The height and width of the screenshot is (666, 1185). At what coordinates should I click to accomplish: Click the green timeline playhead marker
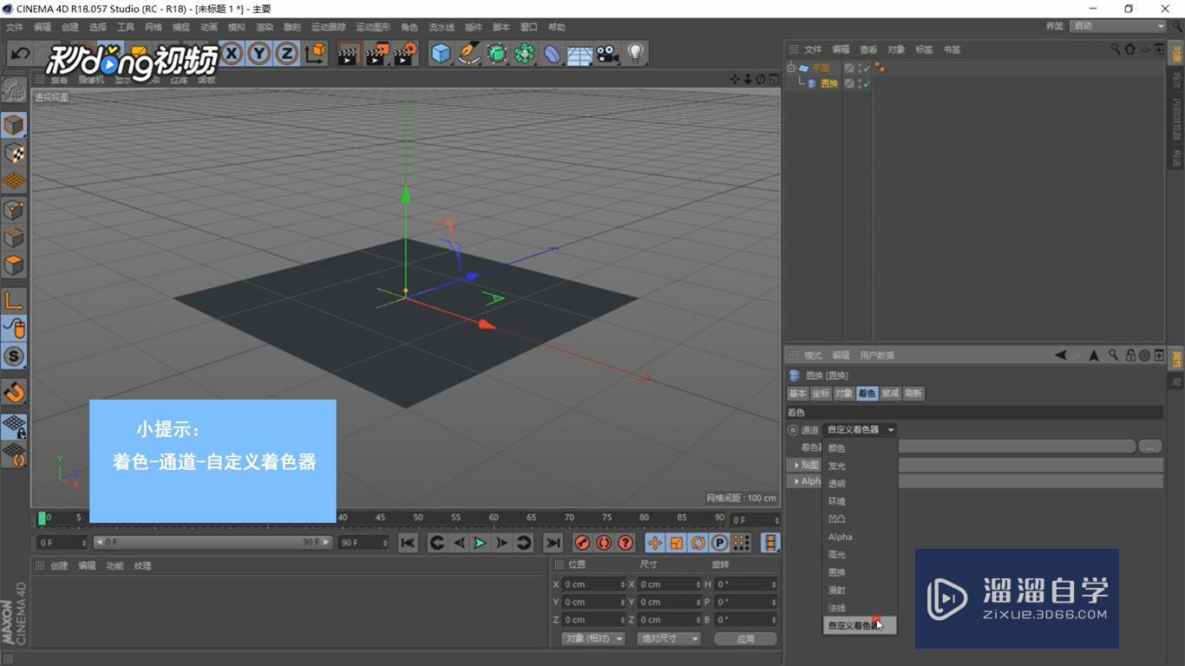(42, 519)
